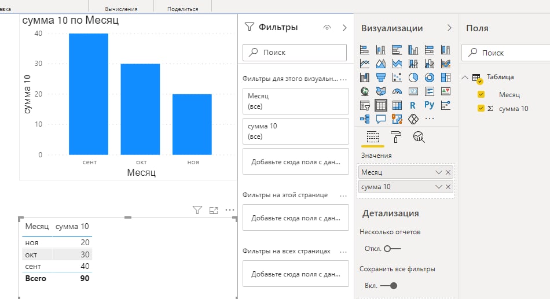Select the Q&A speech bubble visual
The width and height of the screenshot is (550, 299).
(x=380, y=119)
